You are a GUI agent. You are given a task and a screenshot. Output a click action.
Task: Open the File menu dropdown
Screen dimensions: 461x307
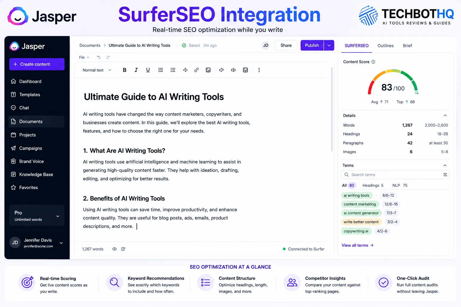click(84, 57)
